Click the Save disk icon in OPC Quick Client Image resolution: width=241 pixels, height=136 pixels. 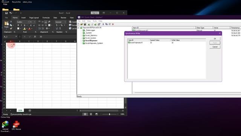[85, 24]
